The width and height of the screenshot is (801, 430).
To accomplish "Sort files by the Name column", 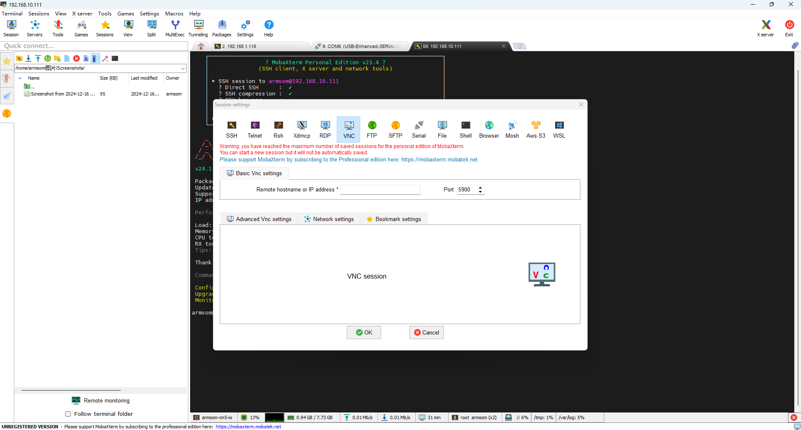I will pyautogui.click(x=34, y=78).
